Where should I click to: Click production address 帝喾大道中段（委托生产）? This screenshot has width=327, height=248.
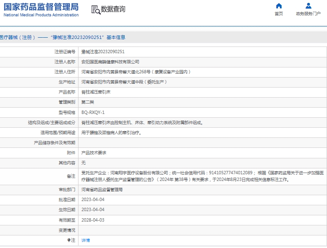coord(124,82)
